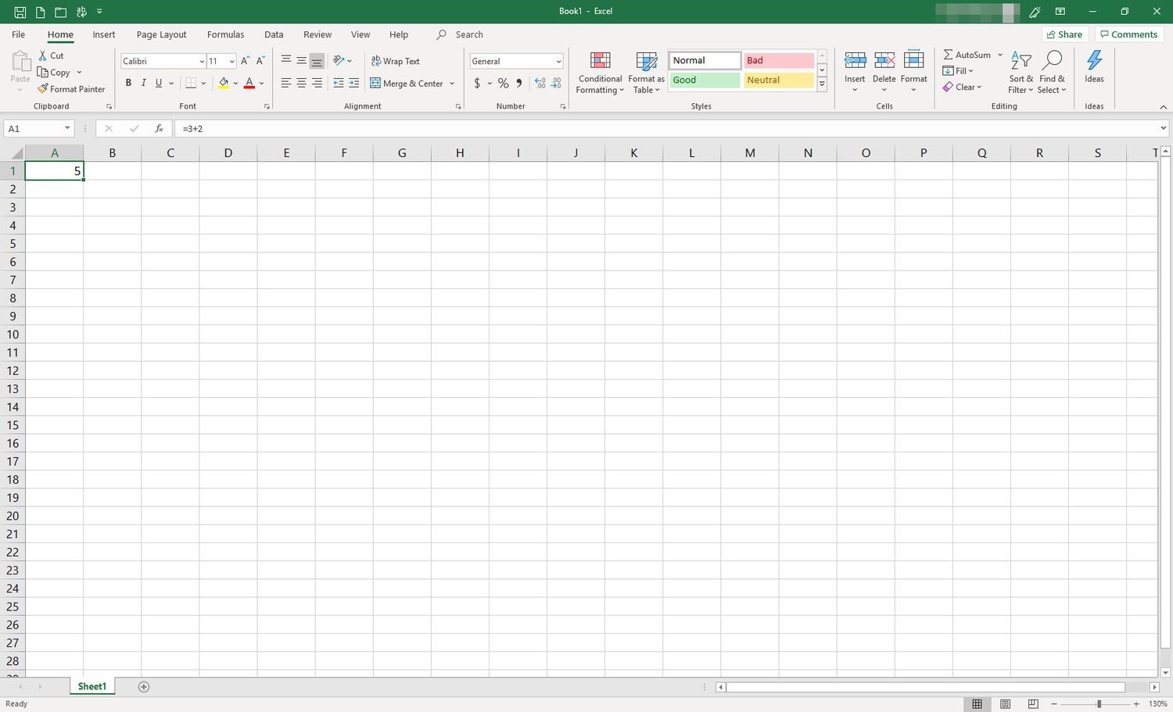The width and height of the screenshot is (1173, 712).
Task: Open the Ideas pane
Action: pos(1094,70)
